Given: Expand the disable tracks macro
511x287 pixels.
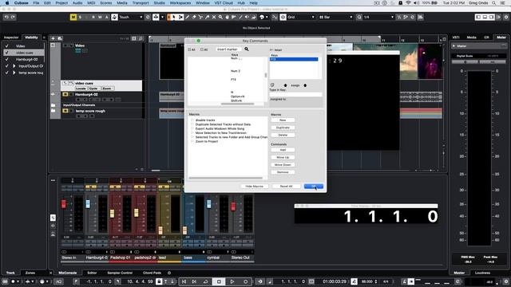Looking at the screenshot, I should tap(192, 120).
